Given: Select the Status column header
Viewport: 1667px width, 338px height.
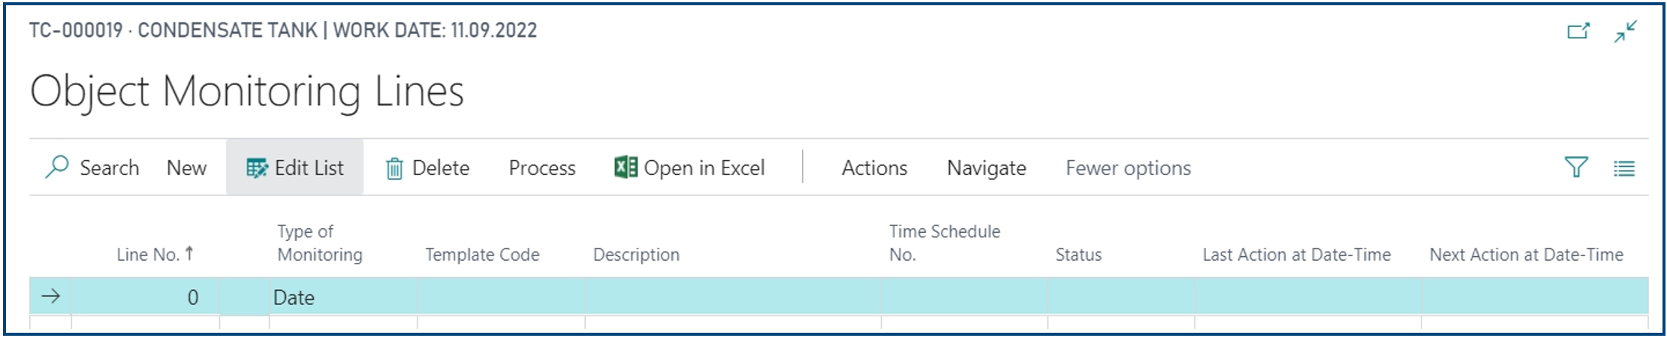Looking at the screenshot, I should [1078, 255].
